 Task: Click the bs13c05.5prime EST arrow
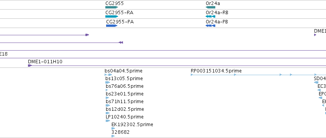(x=108, y=82)
